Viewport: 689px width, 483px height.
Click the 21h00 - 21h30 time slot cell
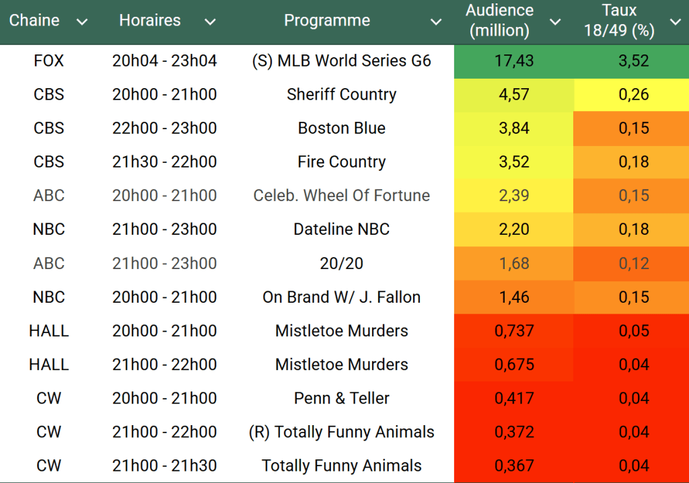(164, 466)
